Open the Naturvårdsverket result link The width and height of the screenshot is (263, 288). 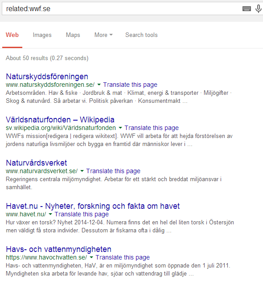tap(37, 163)
